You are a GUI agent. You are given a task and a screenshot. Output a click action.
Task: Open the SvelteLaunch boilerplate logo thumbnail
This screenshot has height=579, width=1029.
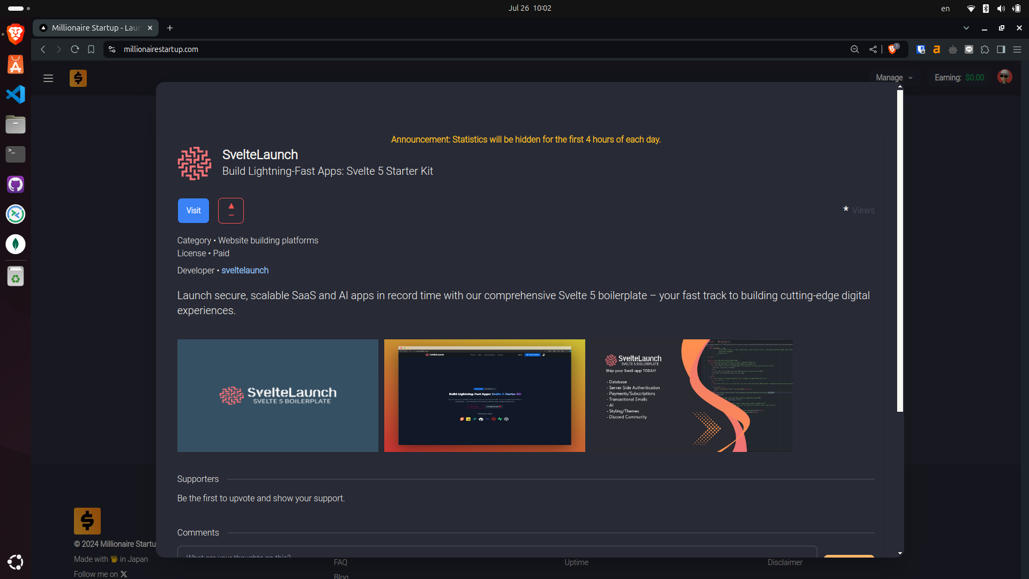click(x=278, y=396)
